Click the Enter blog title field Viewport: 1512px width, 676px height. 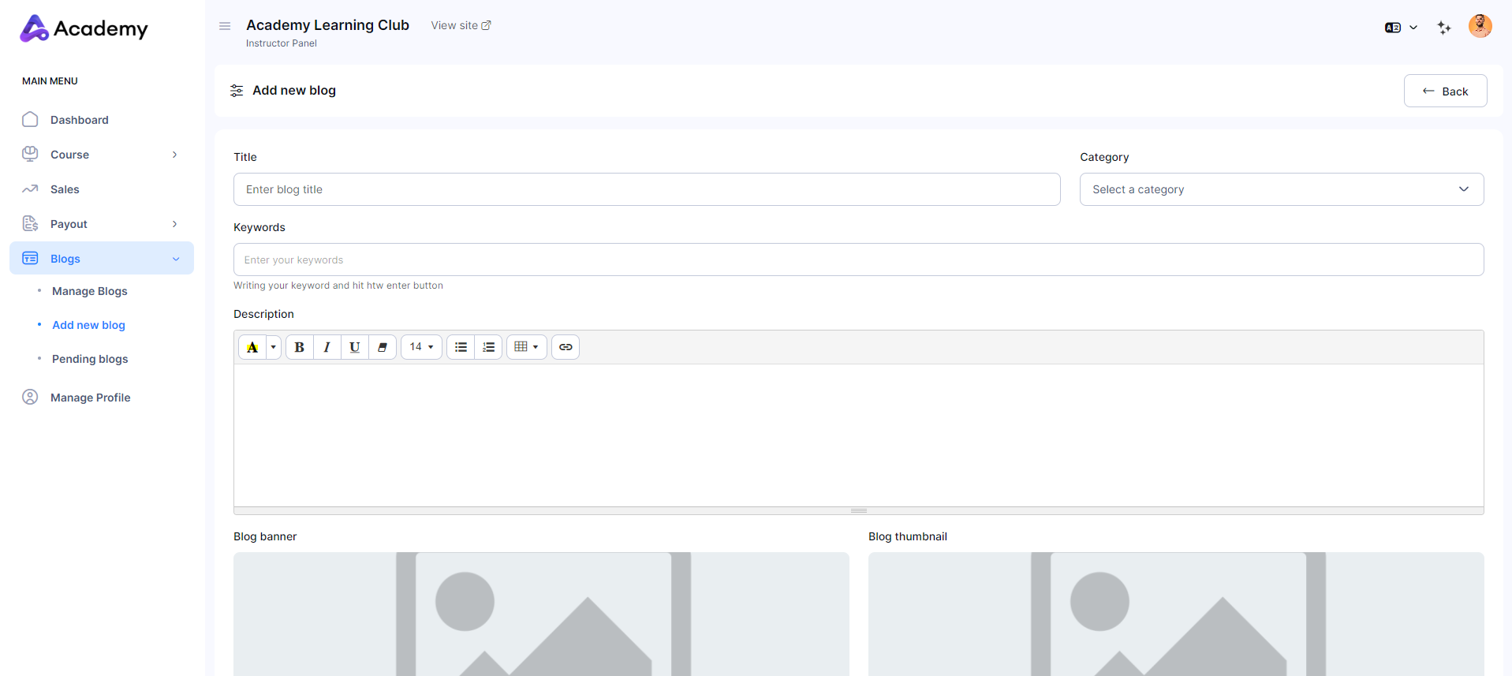pyautogui.click(x=646, y=189)
